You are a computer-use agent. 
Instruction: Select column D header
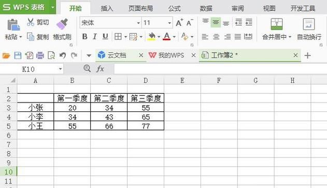tap(146, 80)
